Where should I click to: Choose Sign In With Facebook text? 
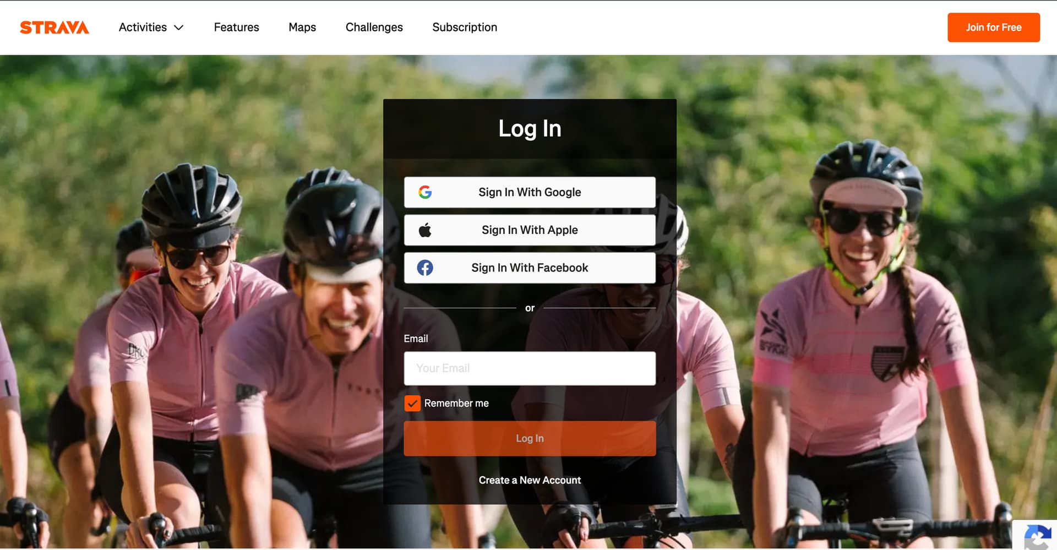(530, 268)
